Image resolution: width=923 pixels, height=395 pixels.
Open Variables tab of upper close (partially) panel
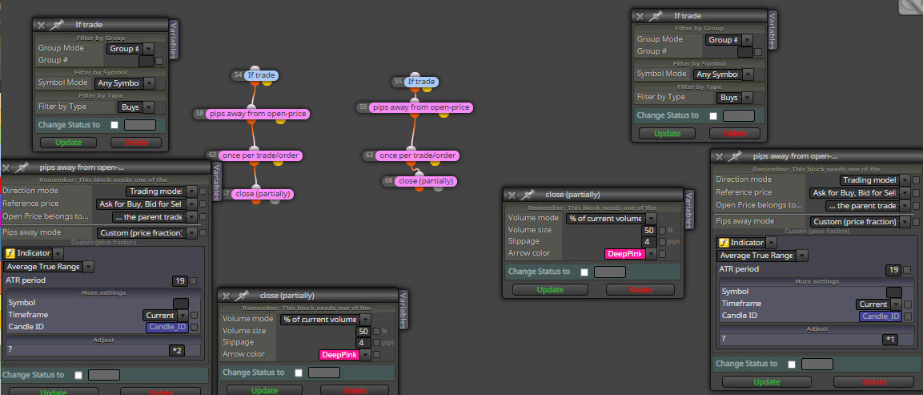(x=690, y=209)
